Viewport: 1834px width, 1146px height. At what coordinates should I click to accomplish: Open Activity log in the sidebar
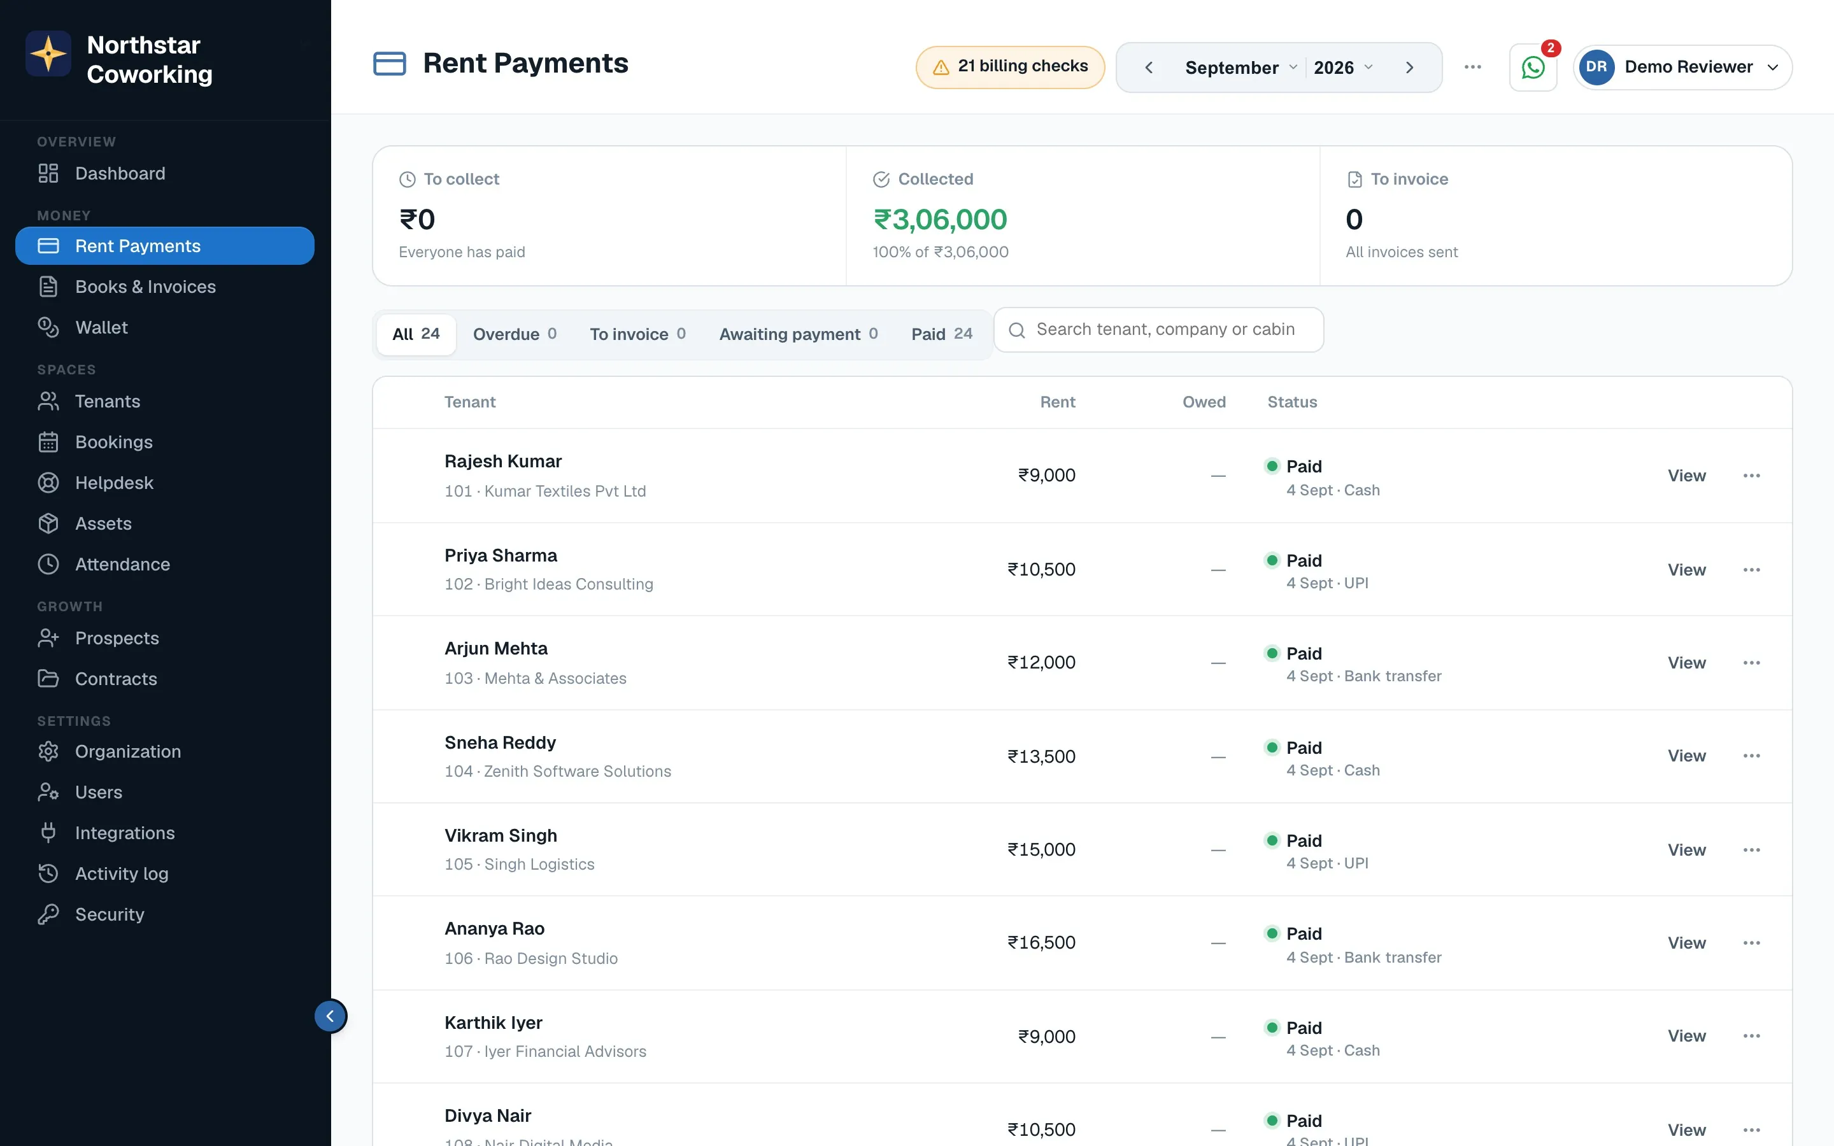coord(164,874)
